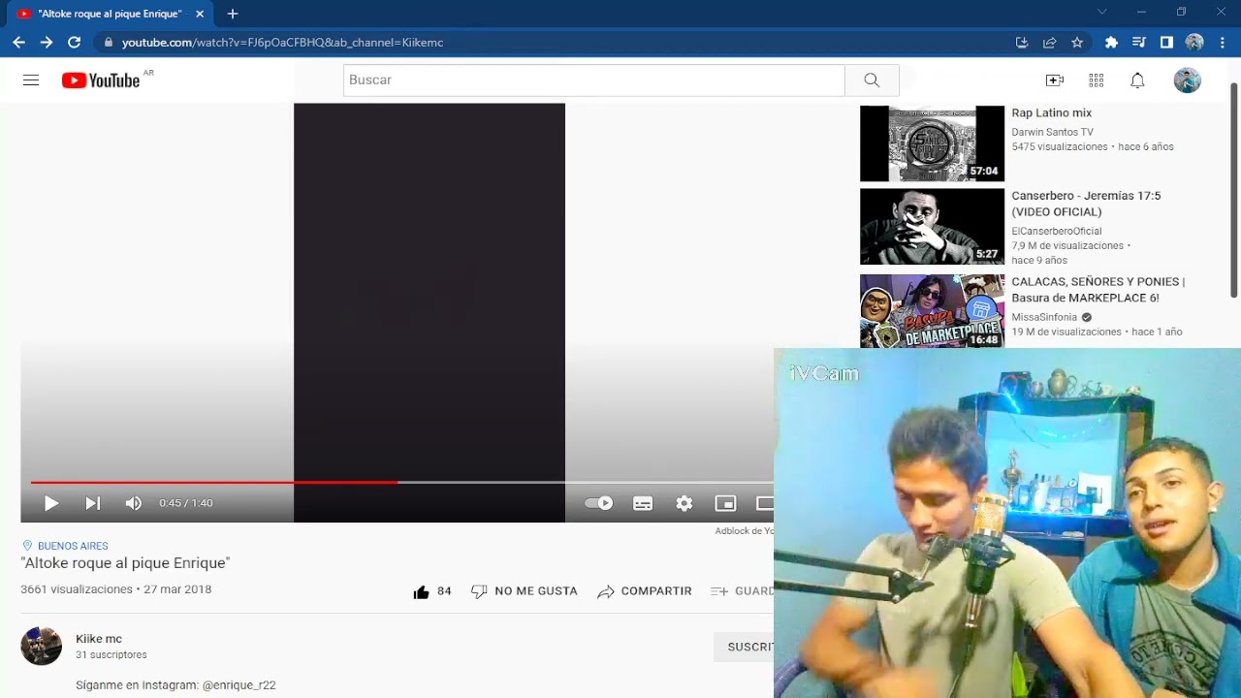The height and width of the screenshot is (698, 1241).
Task: Click the MissaSinfonia channel name
Action: tap(1044, 317)
